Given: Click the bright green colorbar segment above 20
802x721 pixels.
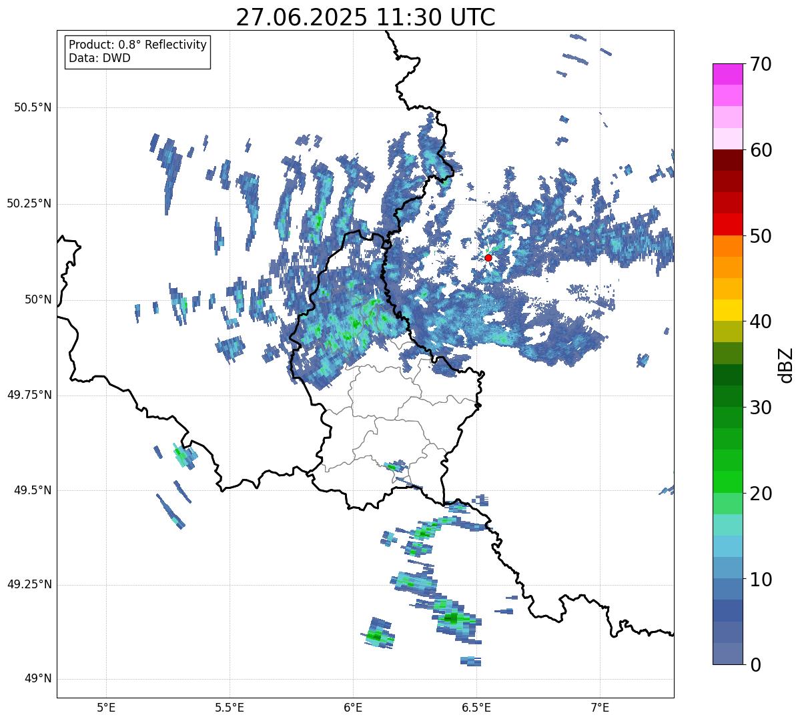Looking at the screenshot, I should point(728,482).
